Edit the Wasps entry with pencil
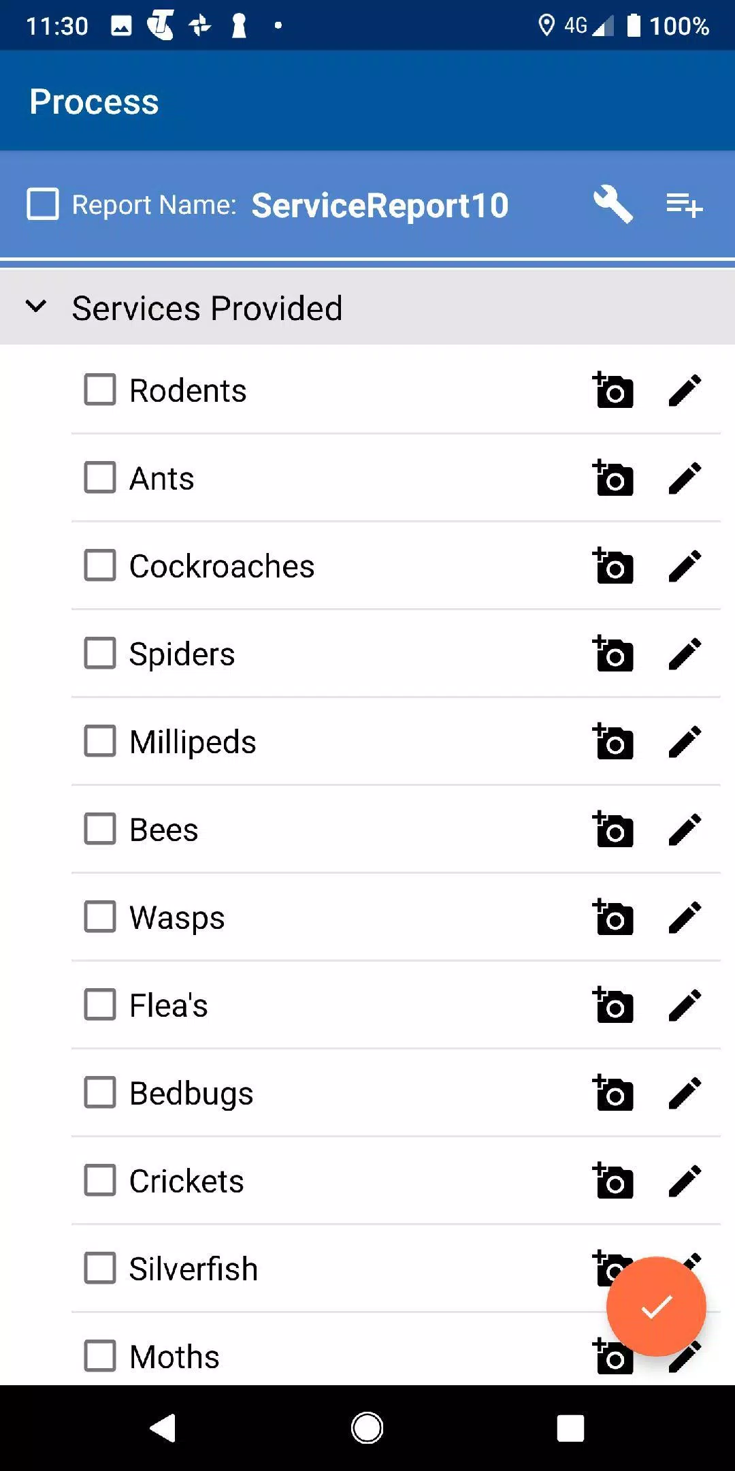This screenshot has width=735, height=1471. point(685,917)
